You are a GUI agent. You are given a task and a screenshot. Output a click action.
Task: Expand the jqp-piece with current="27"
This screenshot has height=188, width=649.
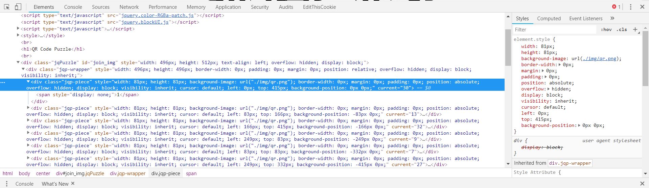pos(28,158)
